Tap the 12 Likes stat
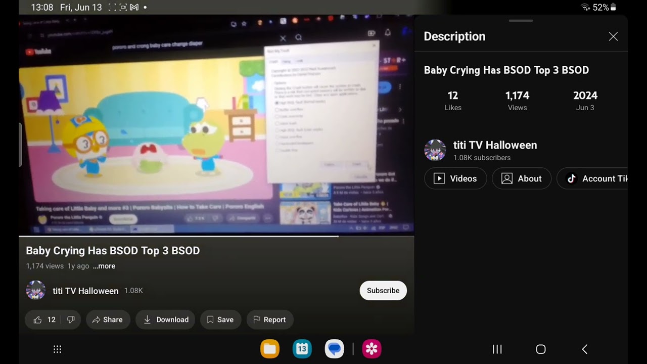 click(453, 101)
